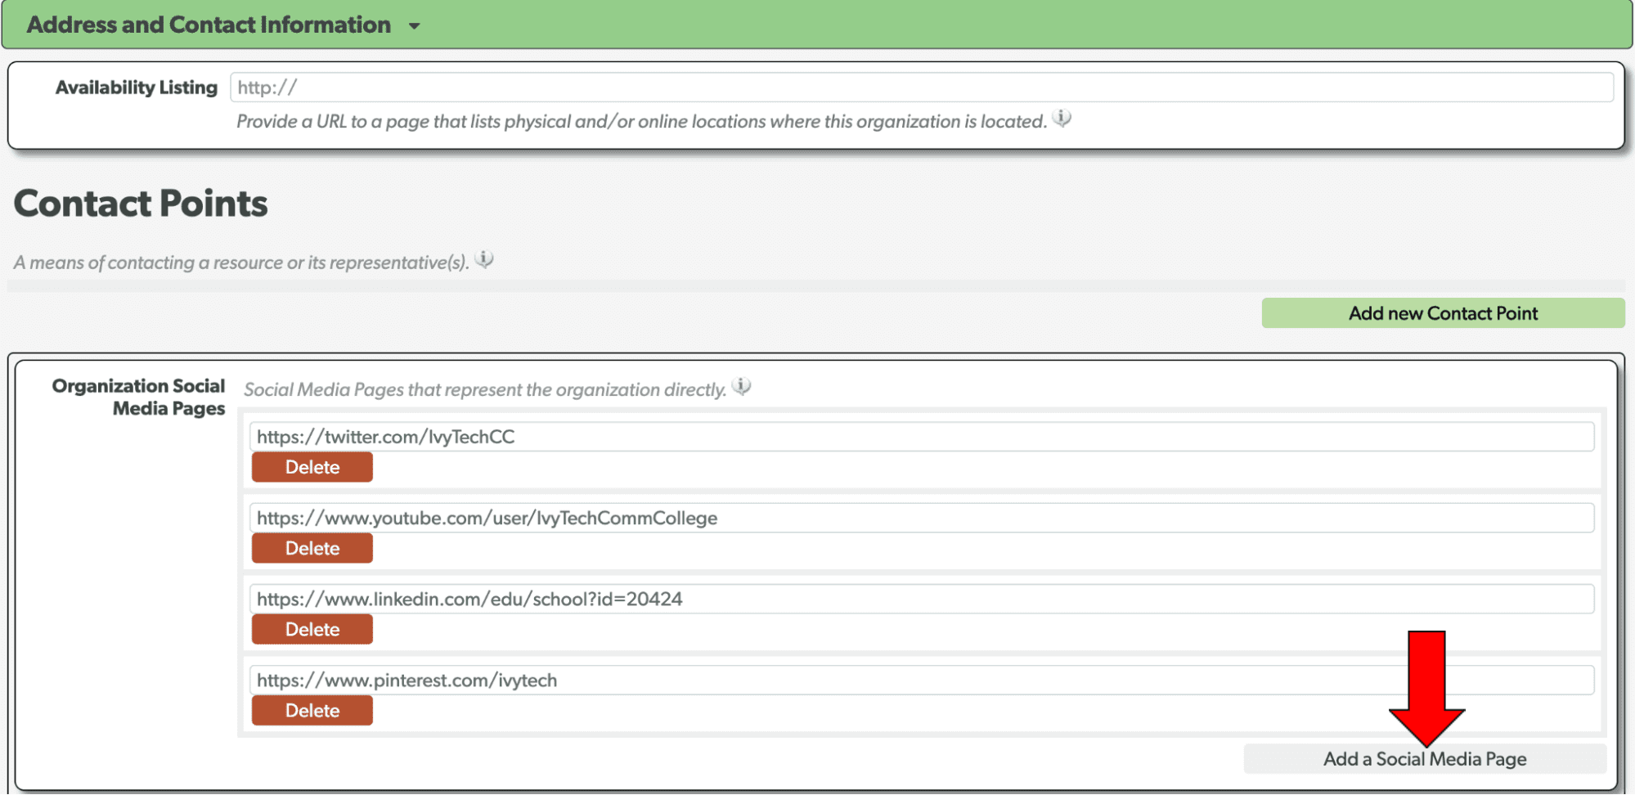The width and height of the screenshot is (1635, 795).
Task: Click the Add new Contact Point button
Action: [x=1442, y=312]
